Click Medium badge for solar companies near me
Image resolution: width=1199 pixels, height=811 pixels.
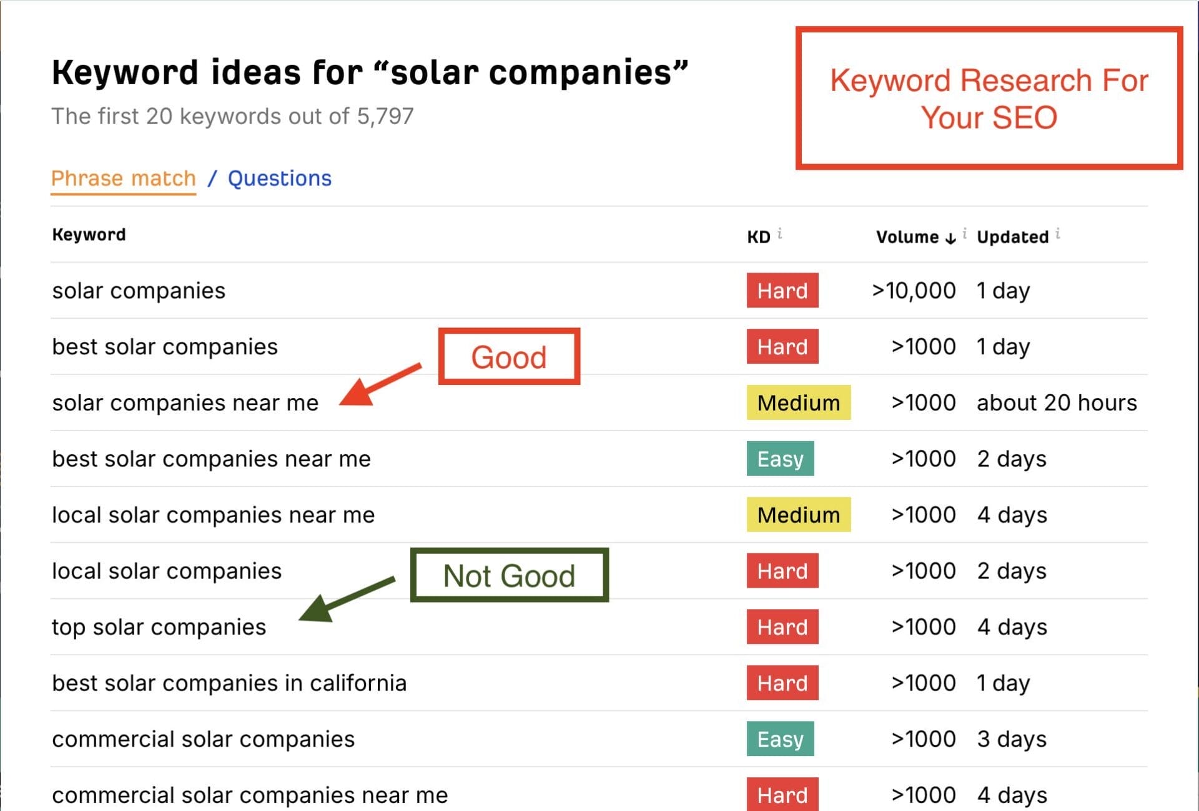798,403
